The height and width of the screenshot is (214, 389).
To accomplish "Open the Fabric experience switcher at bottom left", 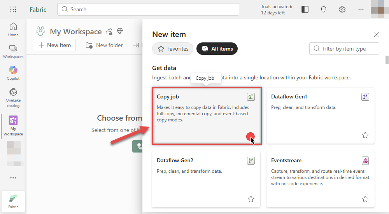I will (x=13, y=201).
